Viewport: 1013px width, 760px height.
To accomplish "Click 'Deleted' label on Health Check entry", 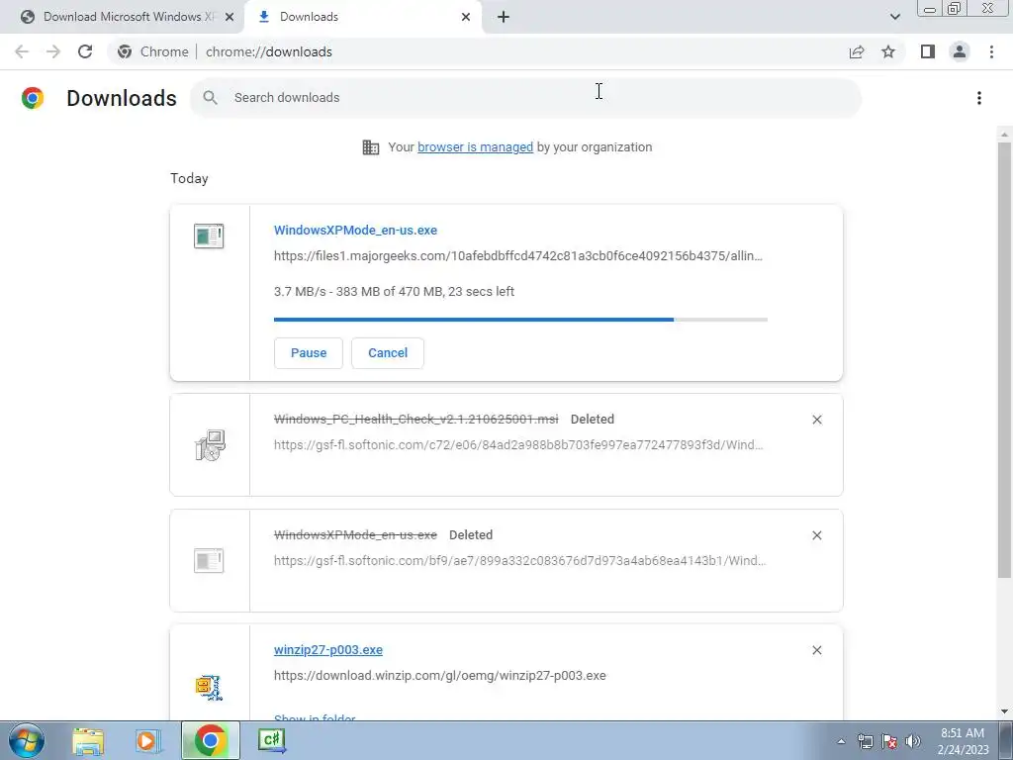I will tap(593, 420).
